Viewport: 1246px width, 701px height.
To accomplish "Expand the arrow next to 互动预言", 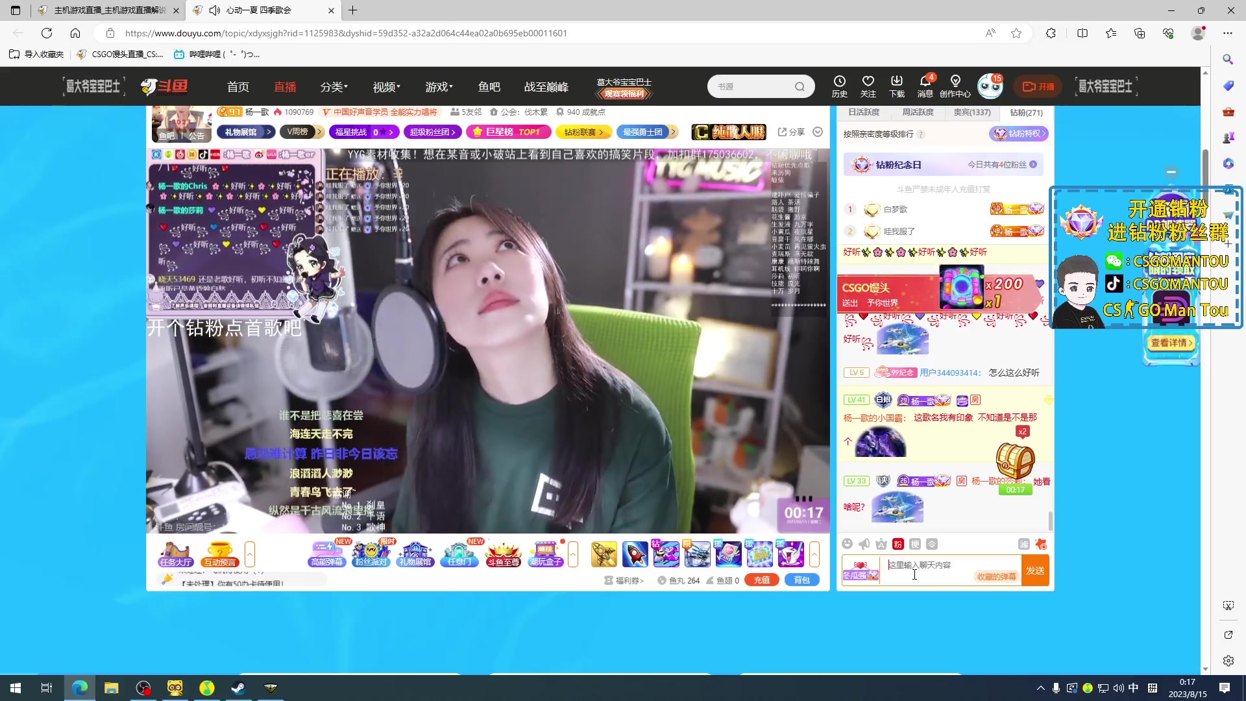I will coord(249,555).
